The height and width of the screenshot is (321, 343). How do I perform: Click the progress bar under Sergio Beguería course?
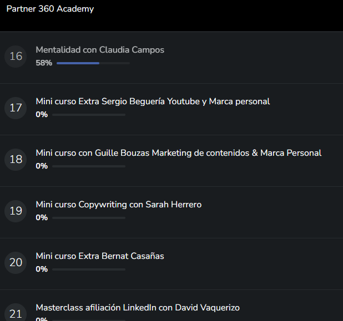88,115
